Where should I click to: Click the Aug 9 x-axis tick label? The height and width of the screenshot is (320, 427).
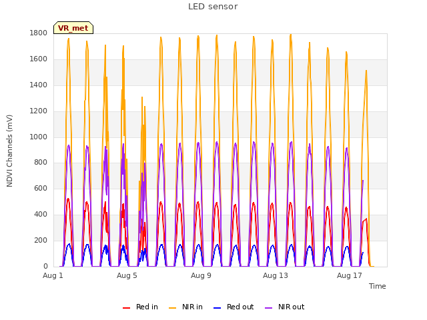point(201,275)
